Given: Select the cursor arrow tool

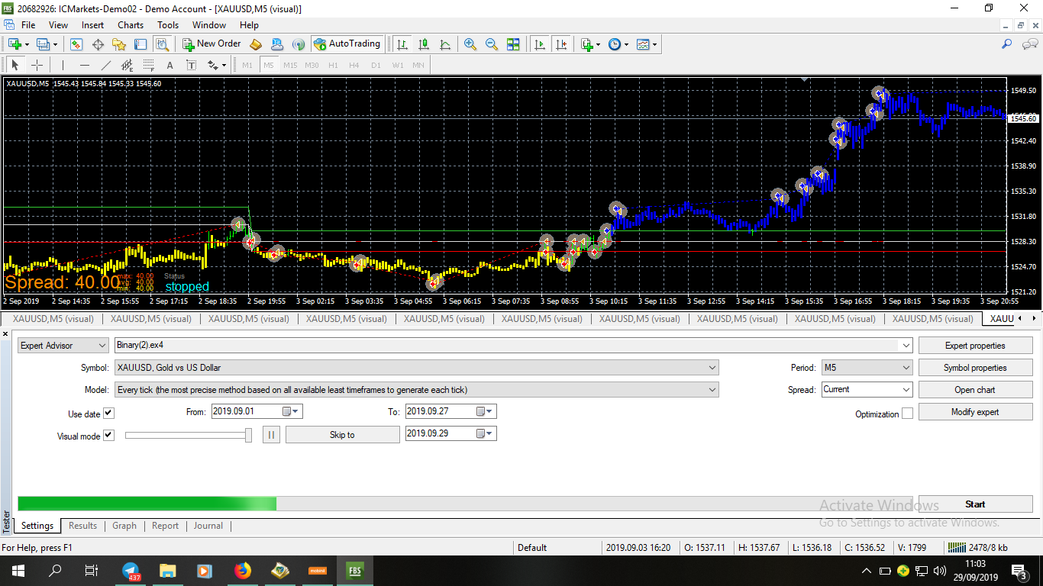Looking at the screenshot, I should point(15,65).
